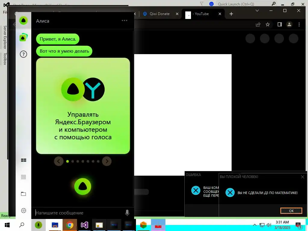Open the list lines icon in Alice sidebar

pyautogui.click(x=23, y=177)
